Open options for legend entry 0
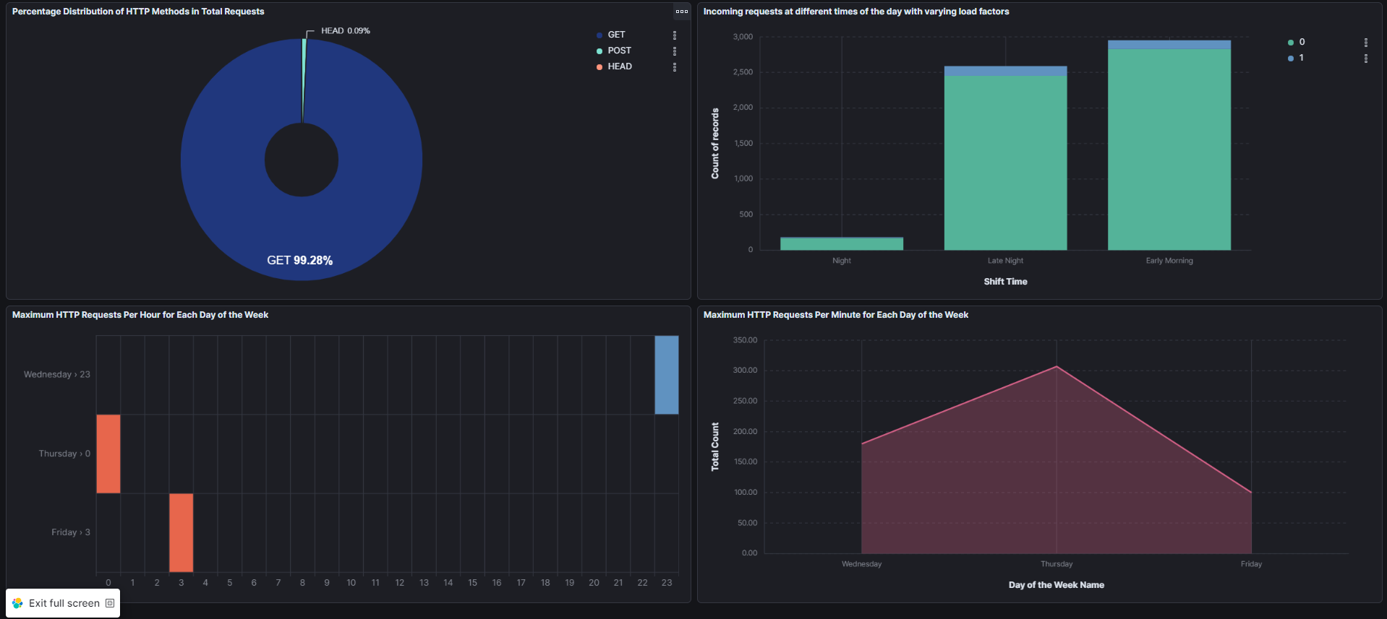1387x619 pixels. point(1366,42)
